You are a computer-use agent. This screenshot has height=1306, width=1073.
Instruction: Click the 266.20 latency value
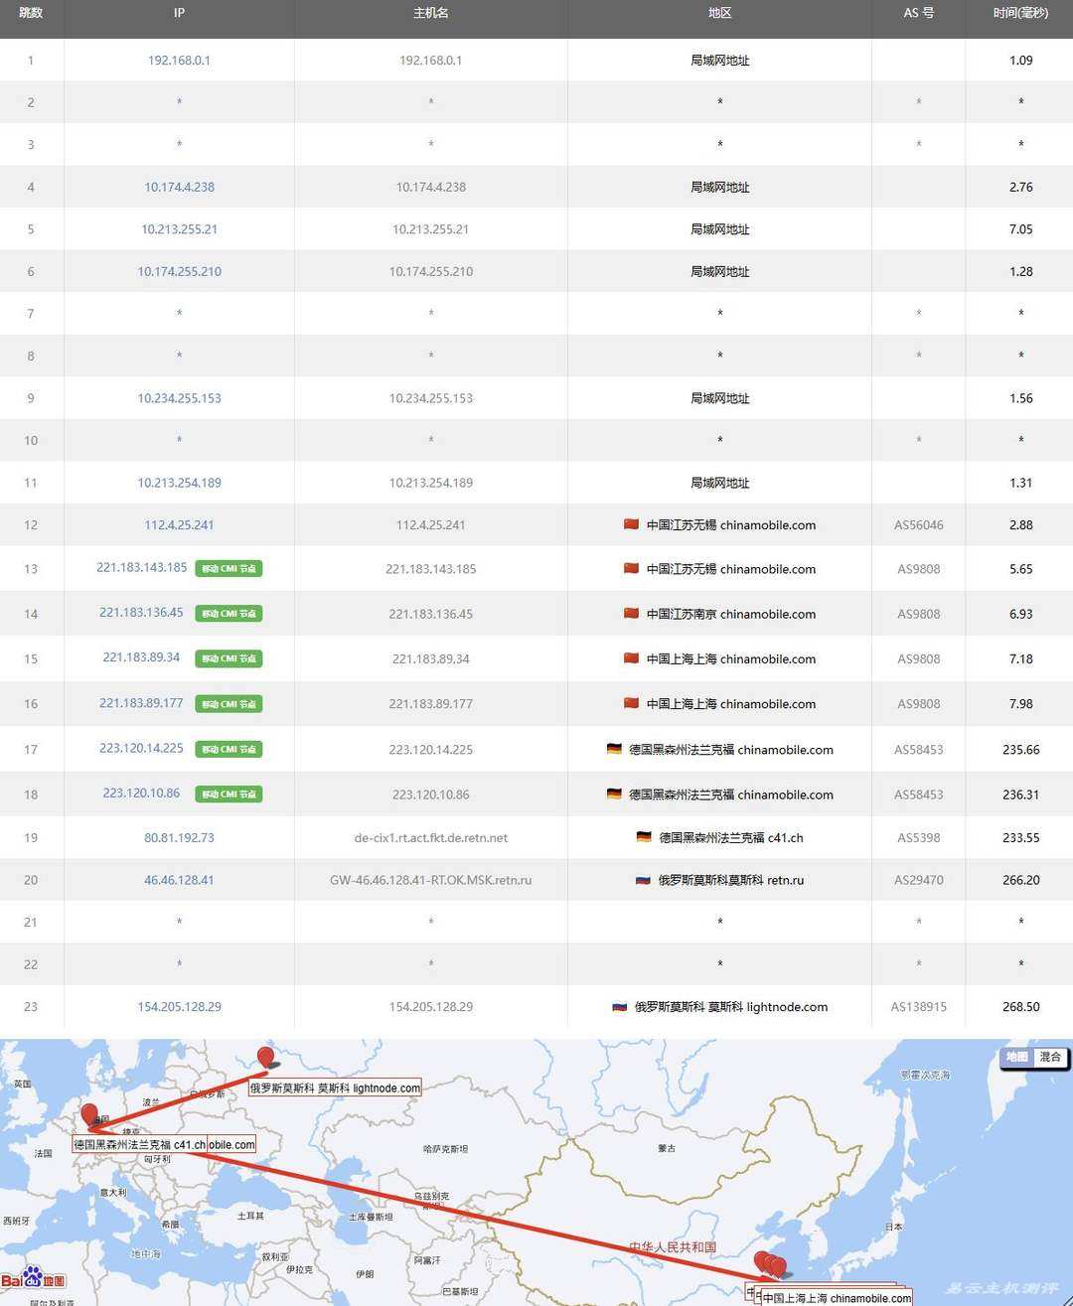coord(1020,880)
